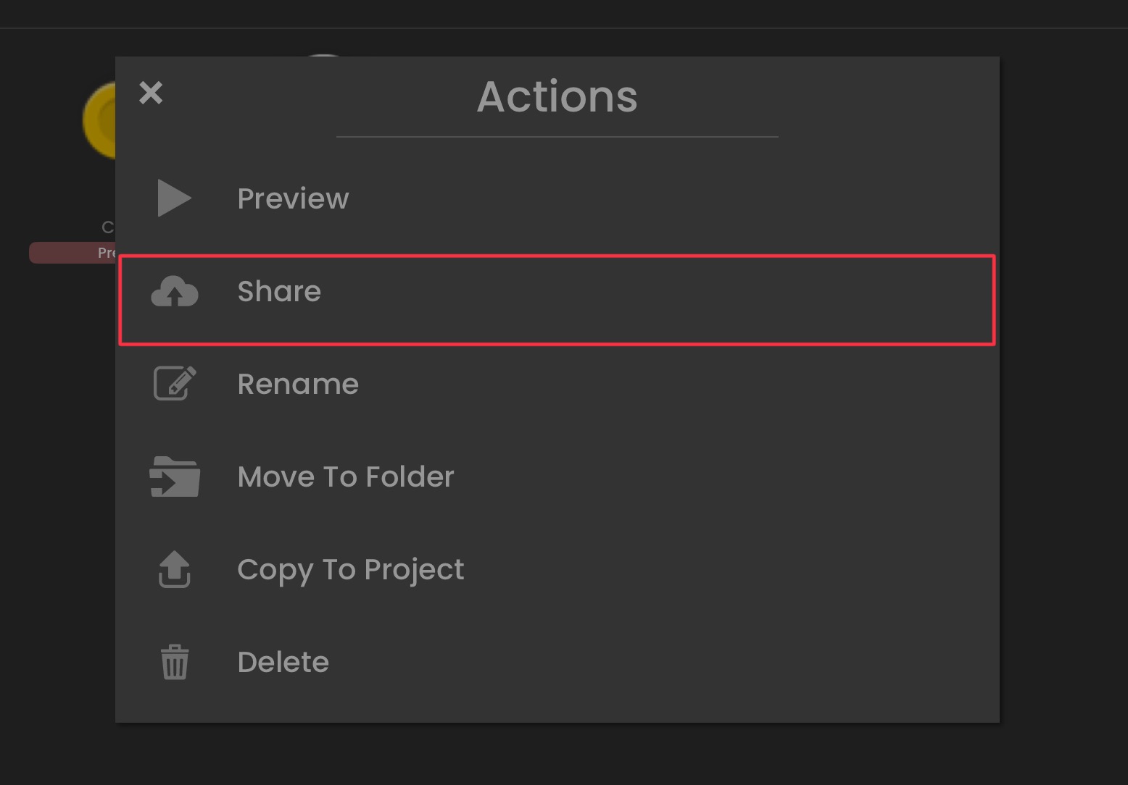Open the yellow coin thumbnail behind the dialog
1128x785 pixels.
(99, 120)
